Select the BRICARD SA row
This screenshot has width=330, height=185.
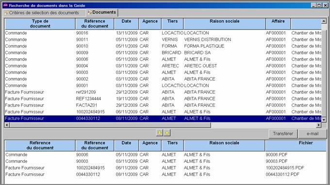[x=163, y=52]
